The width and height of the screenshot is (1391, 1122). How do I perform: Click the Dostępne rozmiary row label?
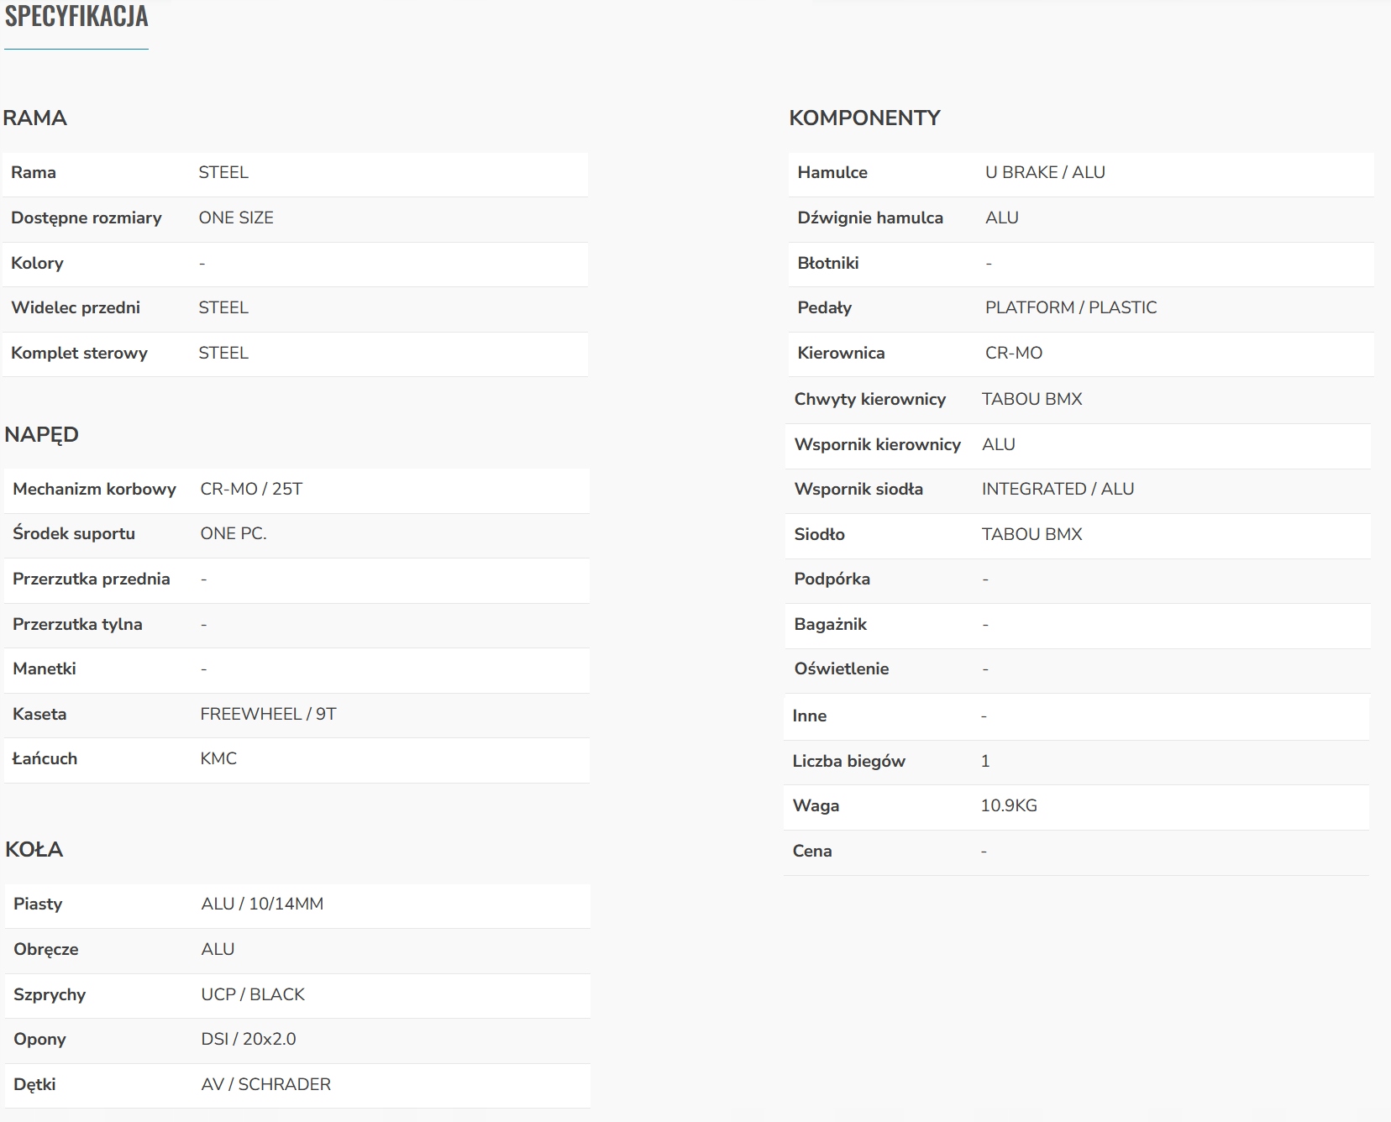pos(86,218)
